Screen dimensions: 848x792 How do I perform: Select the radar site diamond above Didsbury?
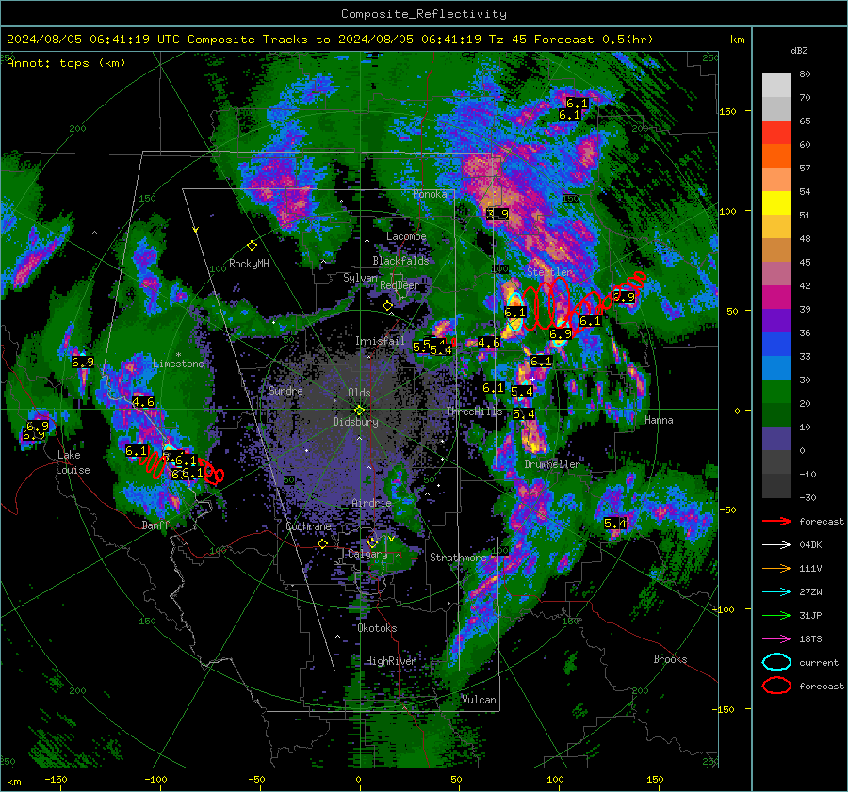click(x=359, y=411)
